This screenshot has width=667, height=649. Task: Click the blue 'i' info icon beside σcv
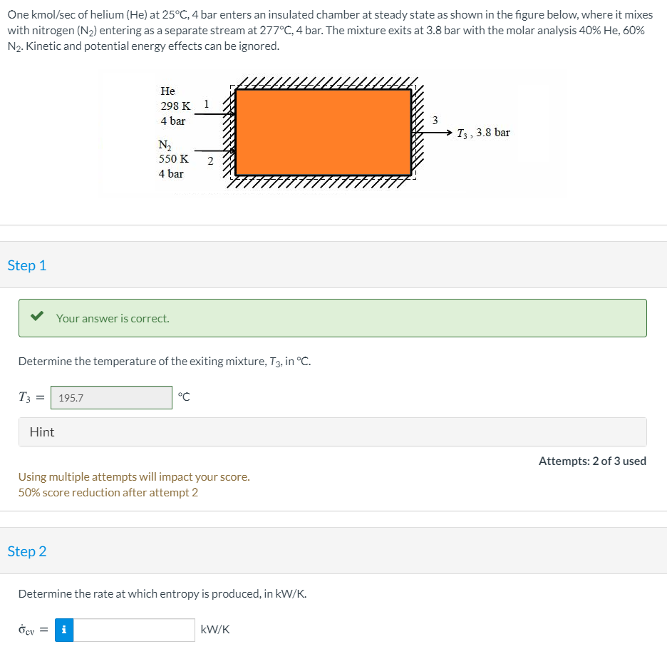click(x=64, y=630)
